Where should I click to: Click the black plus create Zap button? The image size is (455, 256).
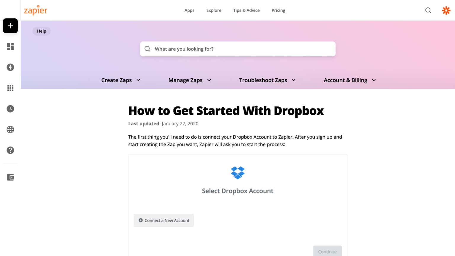(x=10, y=26)
